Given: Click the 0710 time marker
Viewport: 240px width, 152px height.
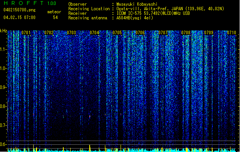Looking at the screenshot, I should (x=232, y=33).
